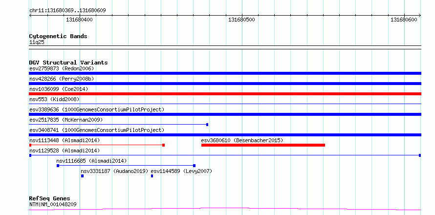Click the nsv1129528 right end marker
The height and width of the screenshot is (215, 435).
(x=420, y=155)
